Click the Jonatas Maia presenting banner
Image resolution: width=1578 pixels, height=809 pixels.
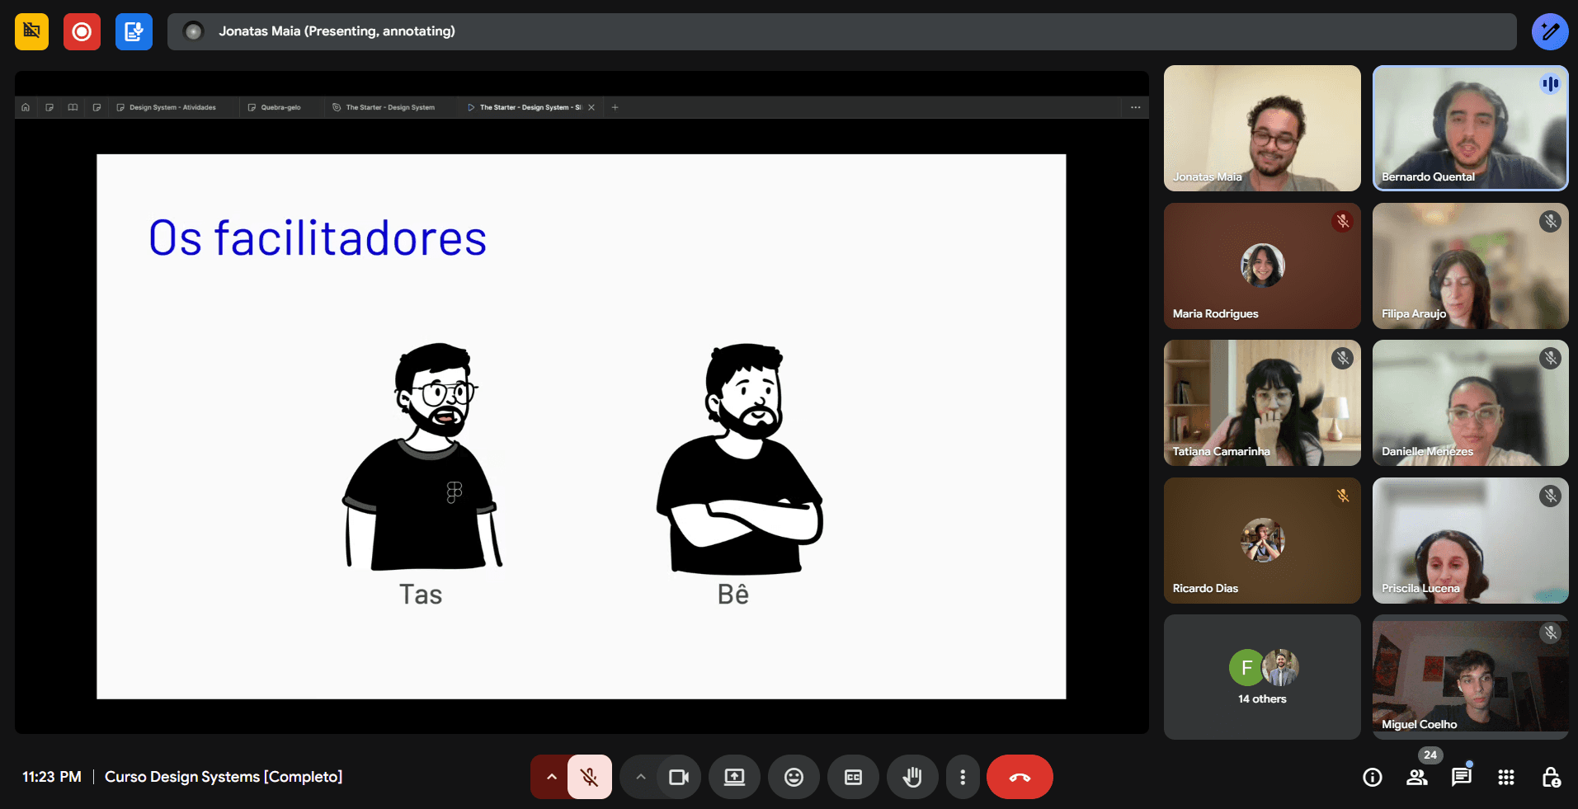pyautogui.click(x=841, y=31)
